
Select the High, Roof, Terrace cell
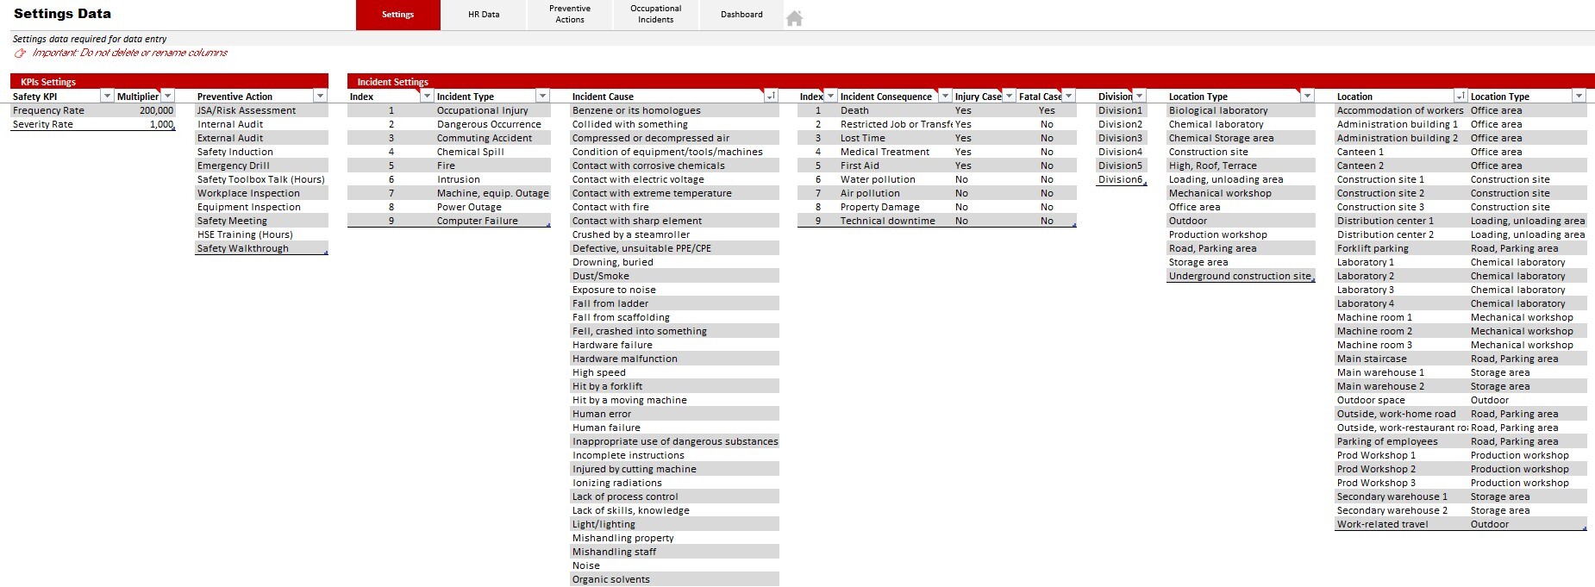pos(1241,165)
